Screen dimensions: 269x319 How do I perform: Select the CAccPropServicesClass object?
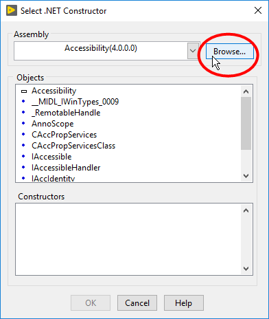(73, 146)
